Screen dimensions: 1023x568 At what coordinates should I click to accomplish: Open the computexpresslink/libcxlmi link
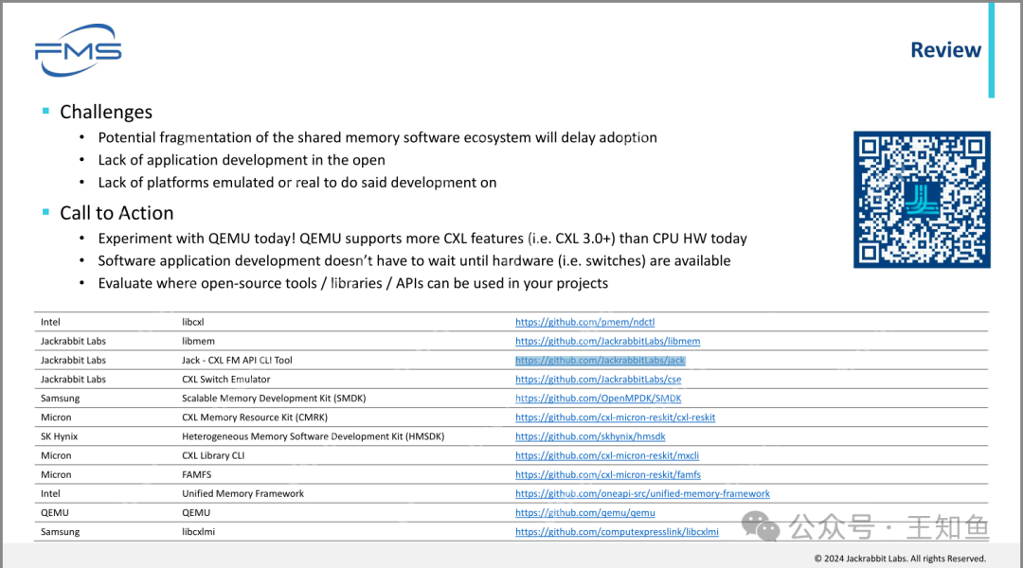(617, 532)
